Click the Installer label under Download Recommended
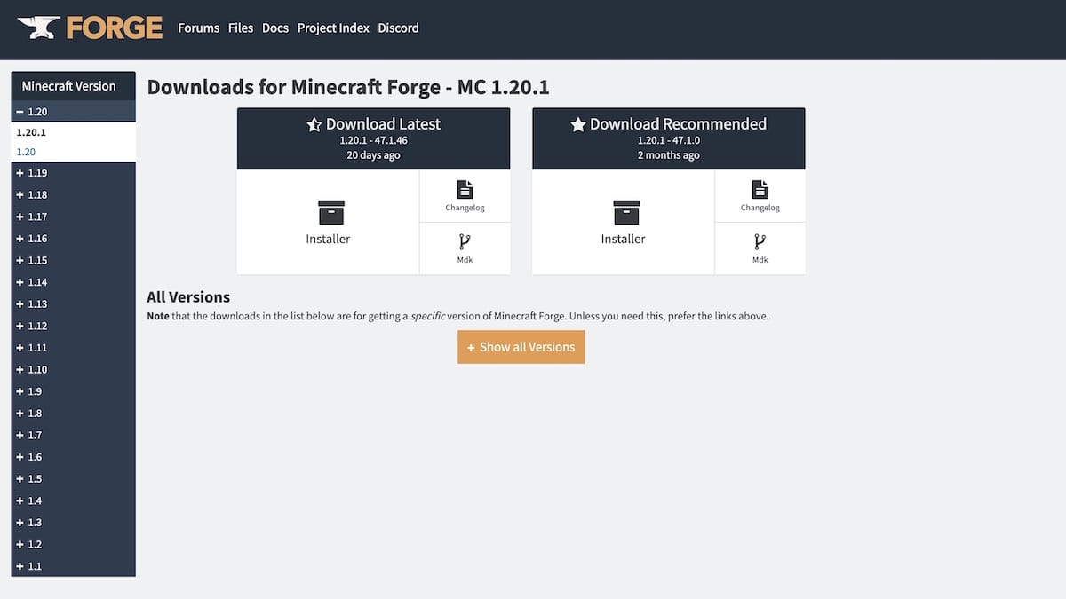The width and height of the screenshot is (1066, 599). tap(624, 239)
